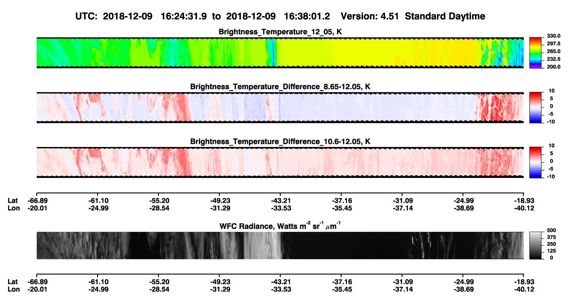Click the -10 label on the 10.6-12.05 color bar
Viewport: 582px width, 299px height.
[552, 177]
